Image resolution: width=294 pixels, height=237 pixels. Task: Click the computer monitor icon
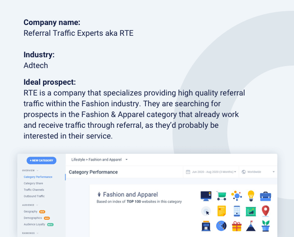pos(206,196)
